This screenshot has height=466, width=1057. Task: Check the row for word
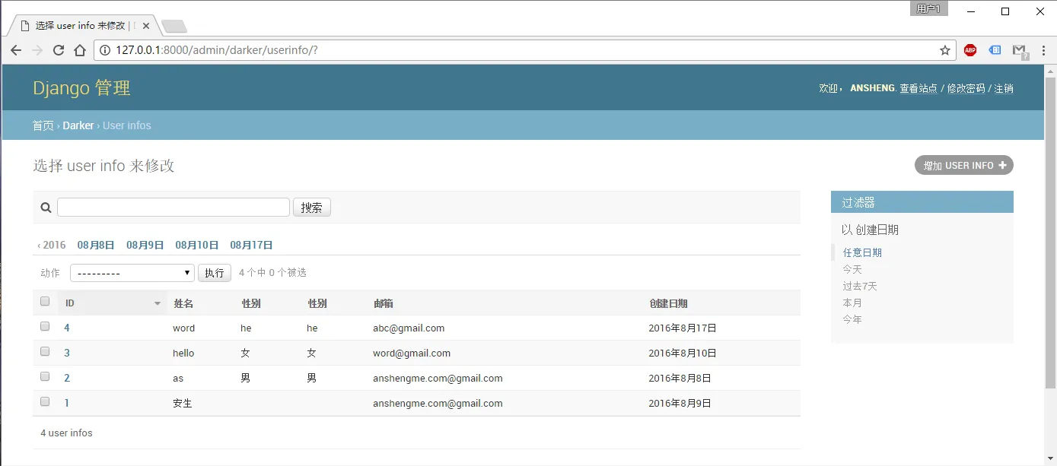[45, 327]
